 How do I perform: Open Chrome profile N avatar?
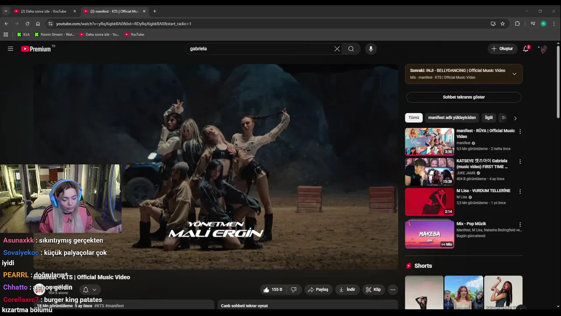pos(543,24)
